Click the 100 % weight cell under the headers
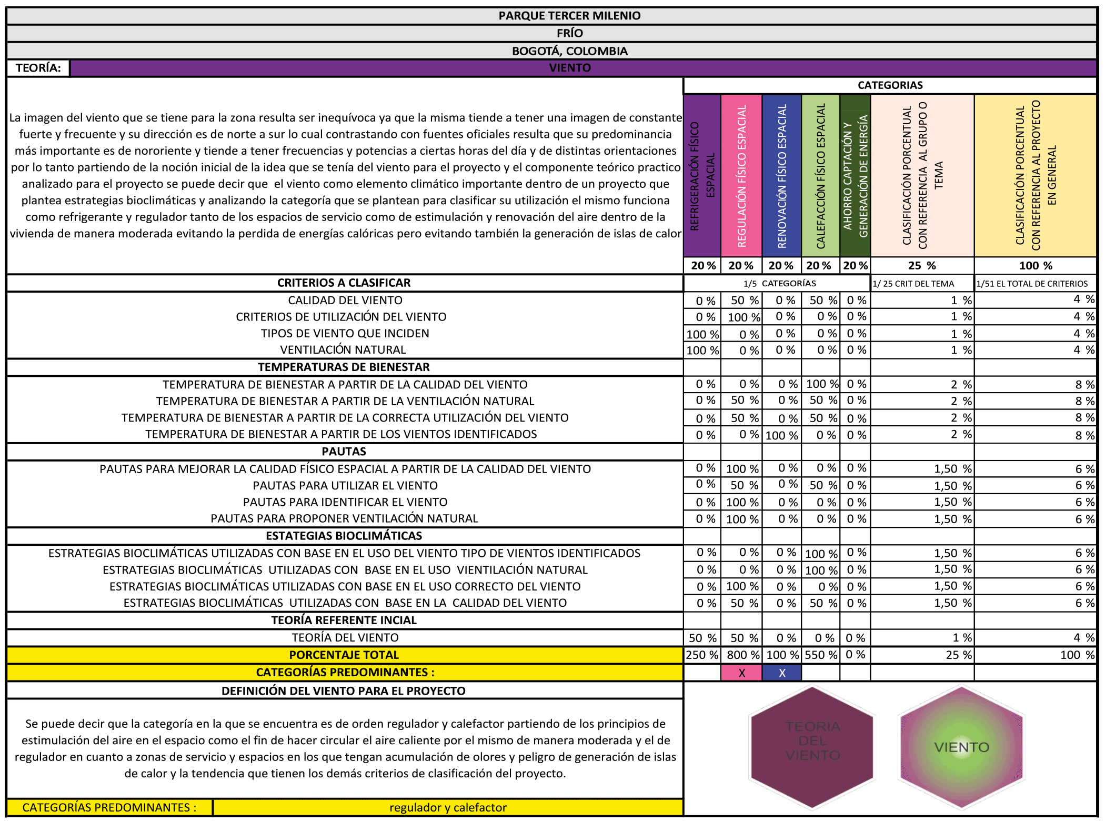This screenshot has width=1105, height=821. pyautogui.click(x=1036, y=266)
